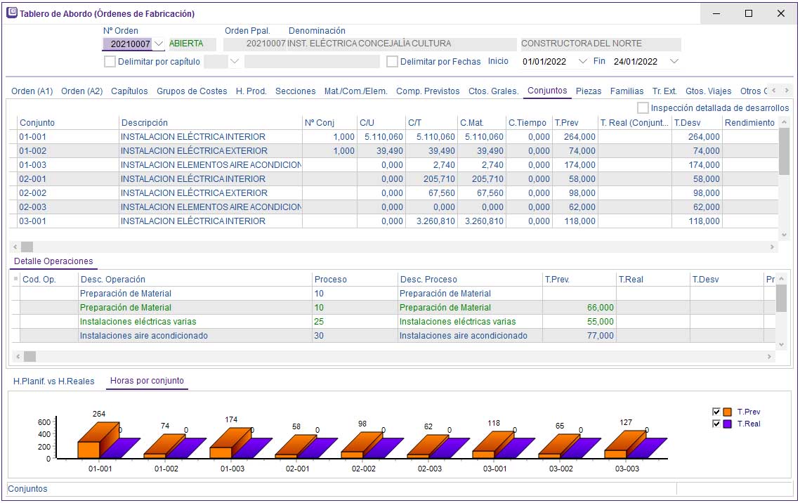The image size is (800, 503).
Task: Click down arrow of Detalle Operaciones scrollbar
Action: pyautogui.click(x=781, y=344)
